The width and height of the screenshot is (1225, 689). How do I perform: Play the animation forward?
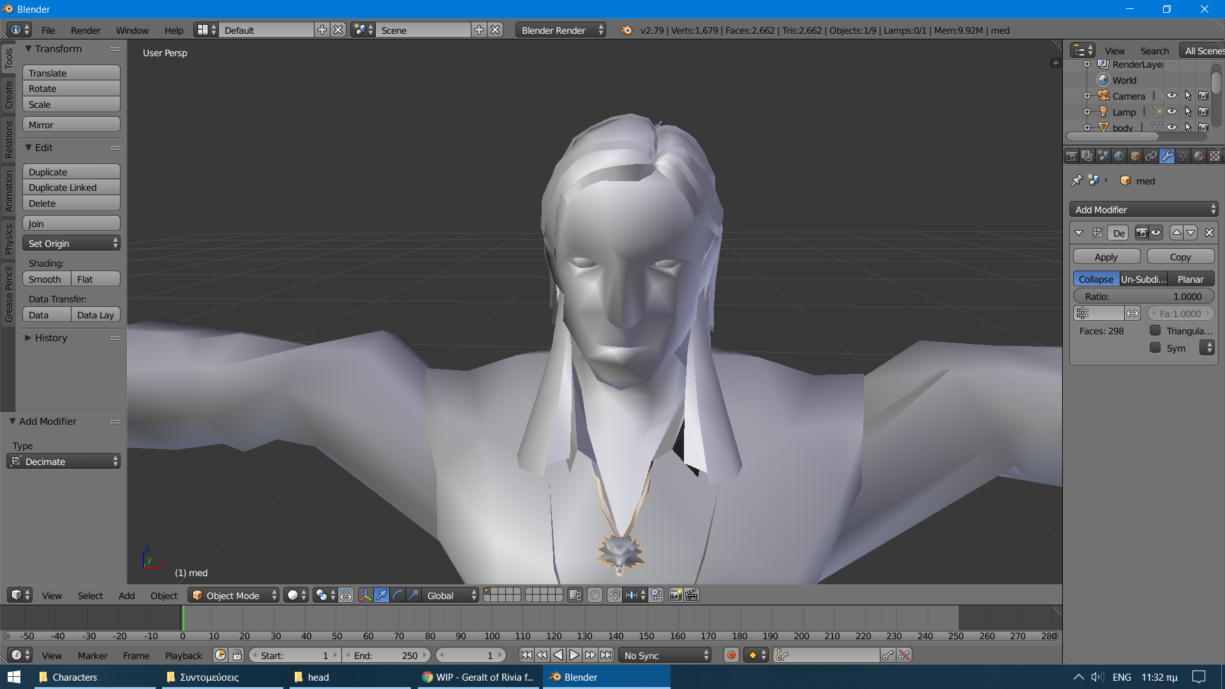point(574,655)
